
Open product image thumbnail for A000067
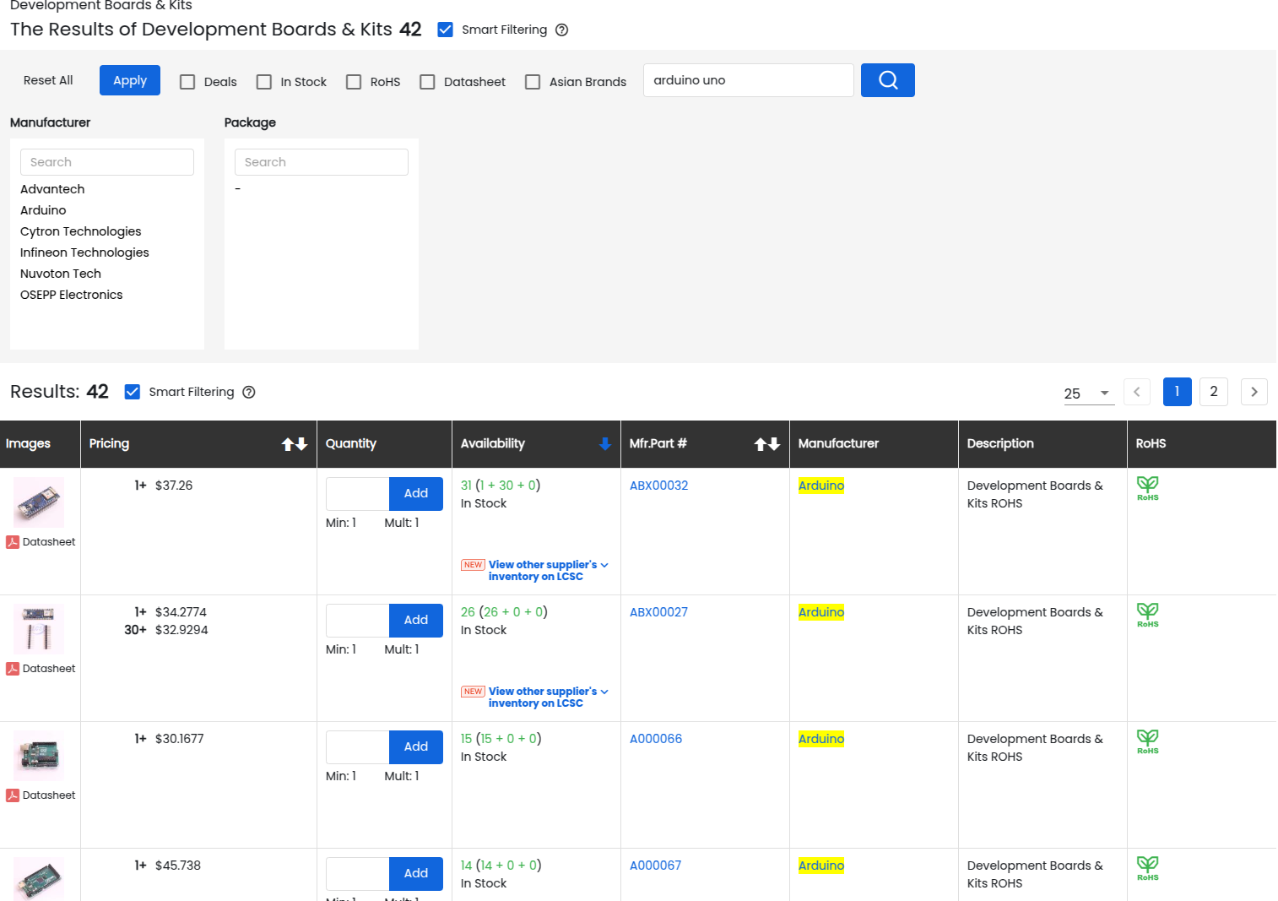39,879
